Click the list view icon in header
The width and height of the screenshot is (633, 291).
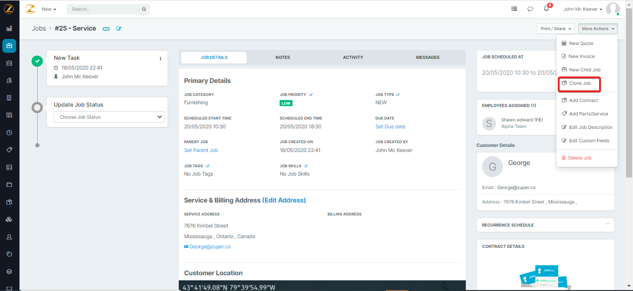click(x=514, y=9)
